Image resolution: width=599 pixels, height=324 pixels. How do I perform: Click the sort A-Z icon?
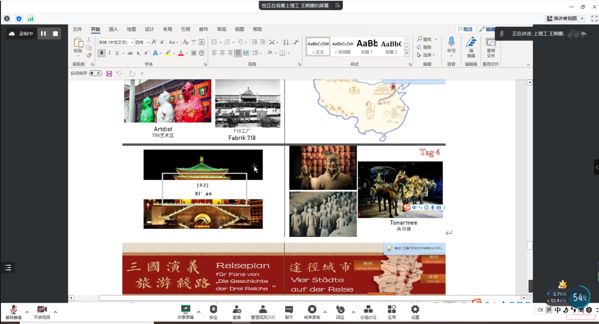click(x=286, y=42)
